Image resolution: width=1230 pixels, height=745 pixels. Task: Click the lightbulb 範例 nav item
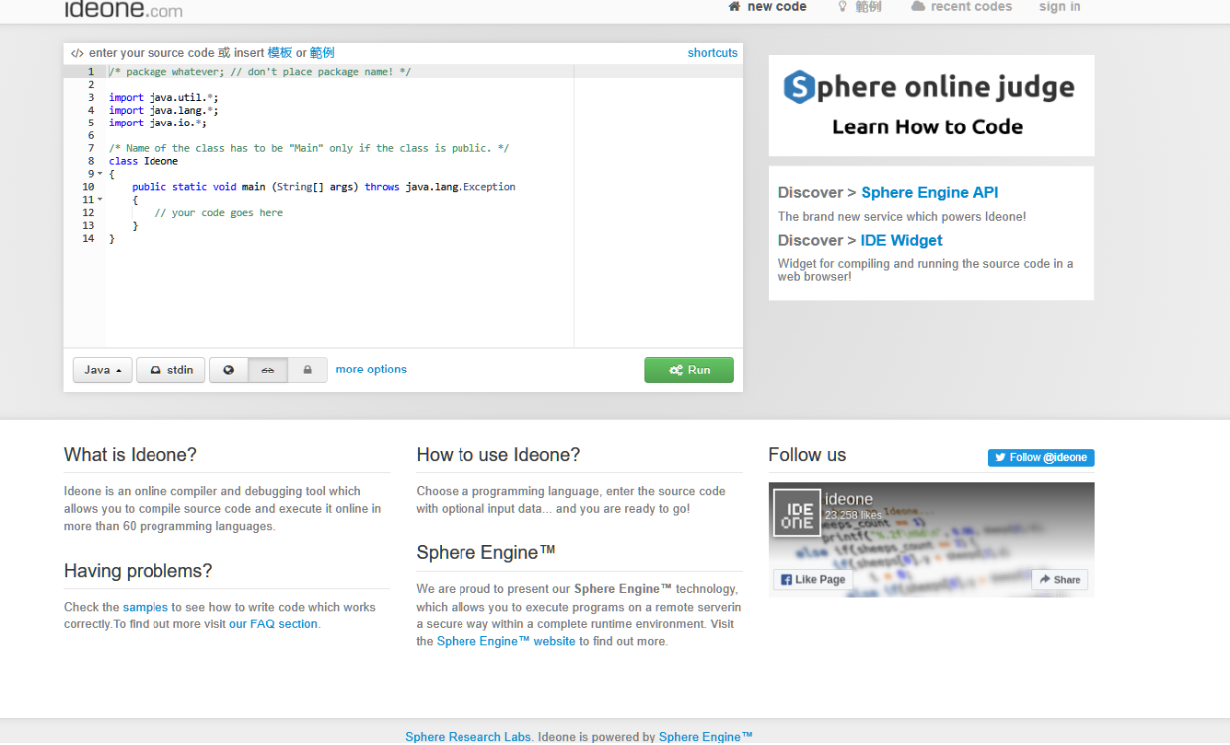point(859,7)
